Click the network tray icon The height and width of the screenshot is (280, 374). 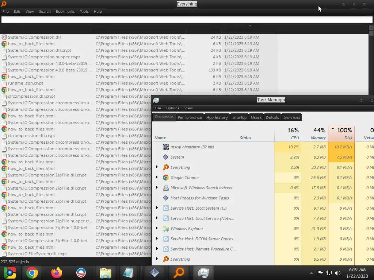point(329,273)
